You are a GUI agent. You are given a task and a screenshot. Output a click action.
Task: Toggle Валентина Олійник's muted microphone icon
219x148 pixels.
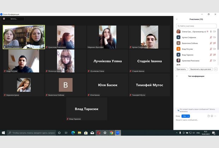211,43
